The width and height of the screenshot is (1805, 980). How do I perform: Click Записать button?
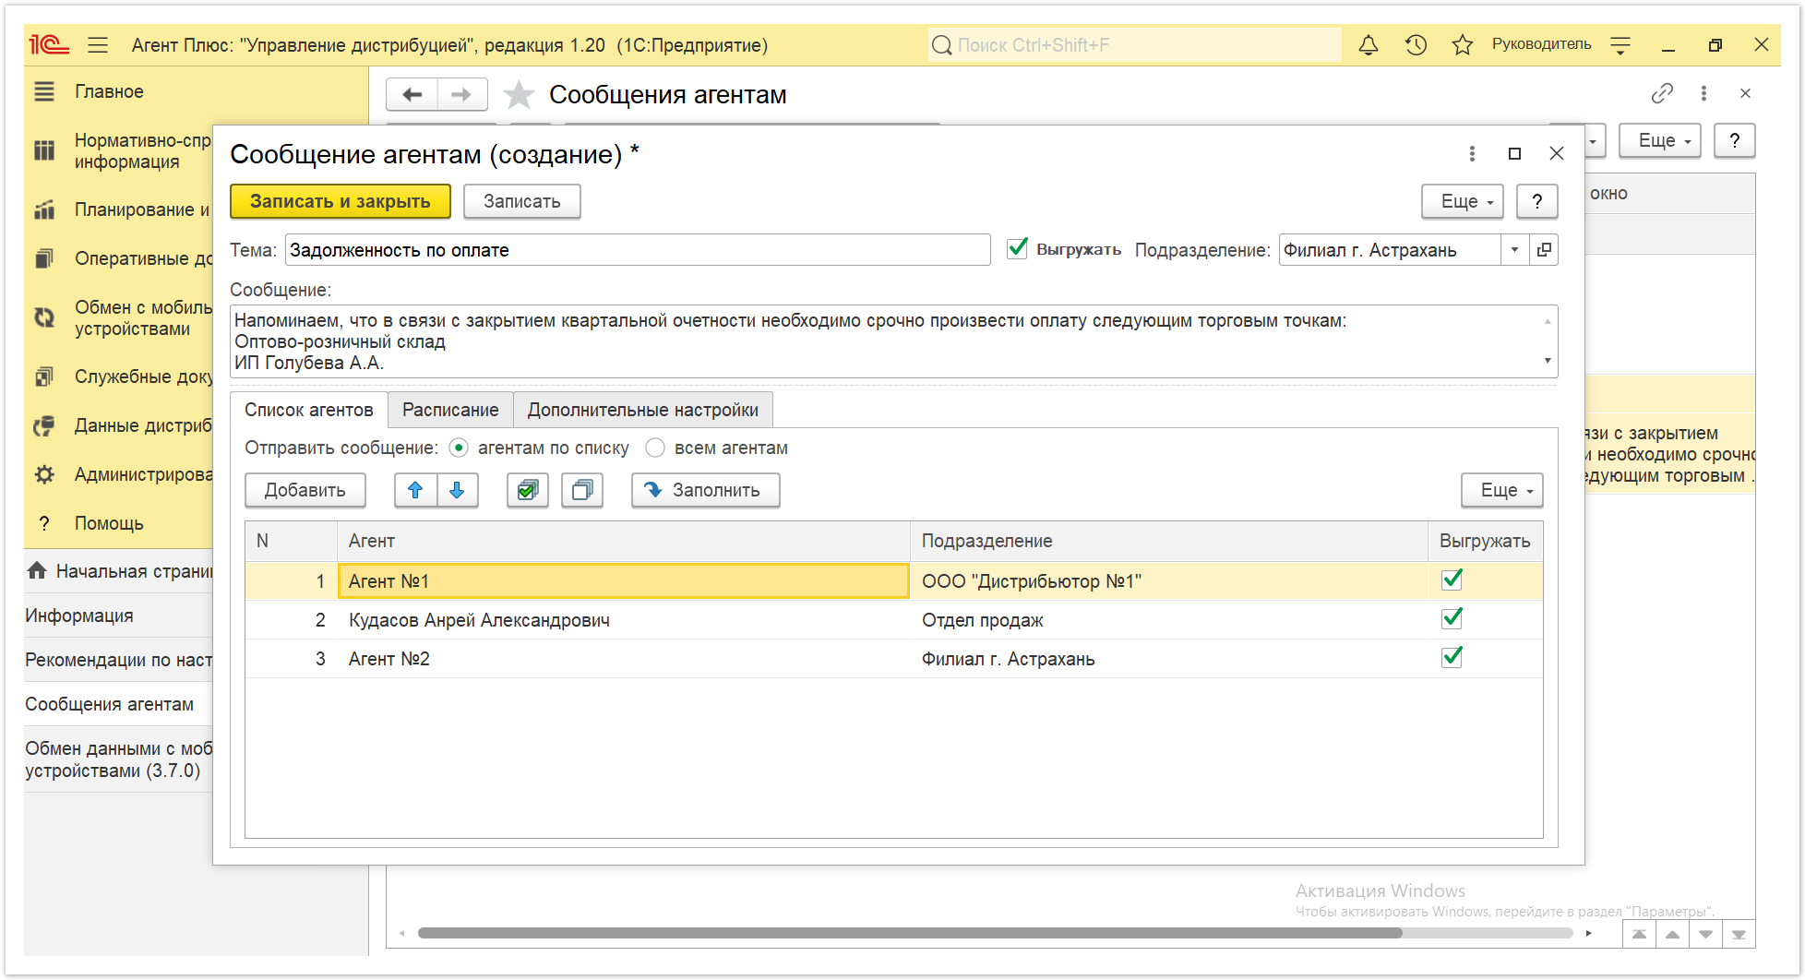522,201
